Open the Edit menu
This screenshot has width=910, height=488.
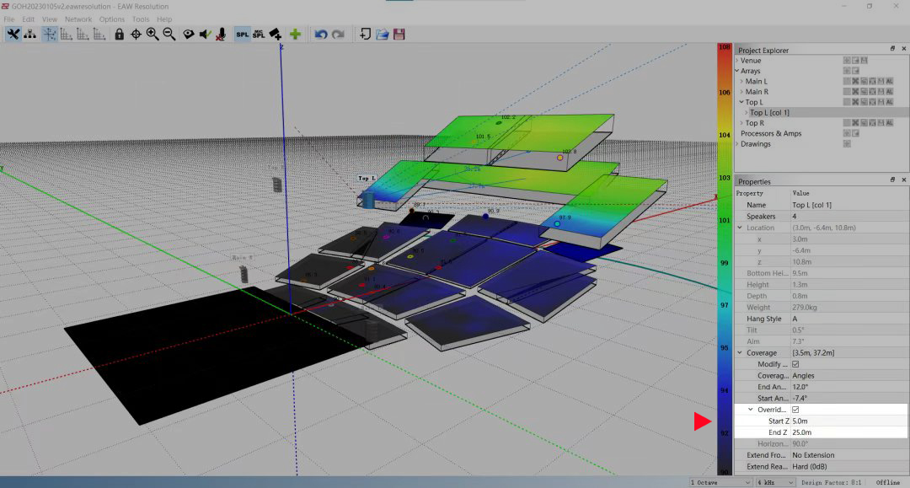tap(28, 19)
